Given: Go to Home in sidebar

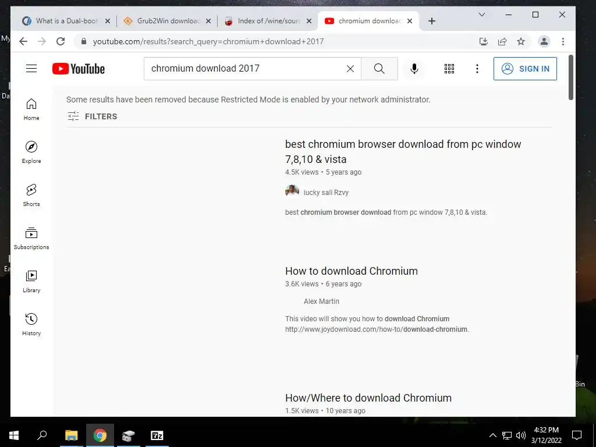Looking at the screenshot, I should [31, 109].
